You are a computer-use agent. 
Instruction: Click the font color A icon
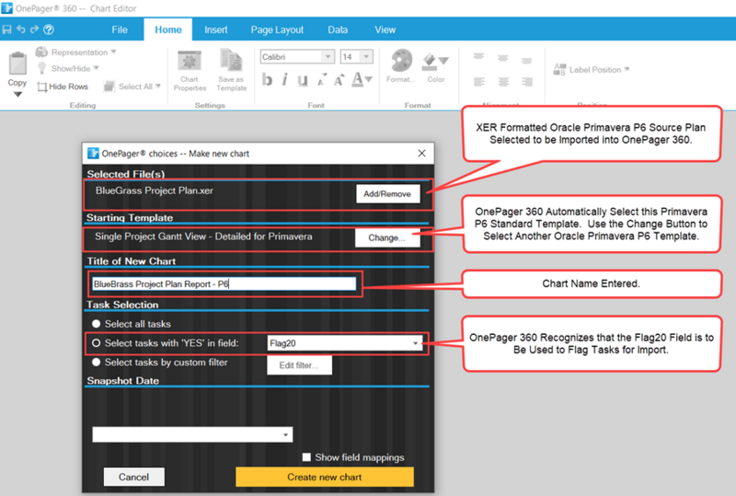click(x=357, y=79)
